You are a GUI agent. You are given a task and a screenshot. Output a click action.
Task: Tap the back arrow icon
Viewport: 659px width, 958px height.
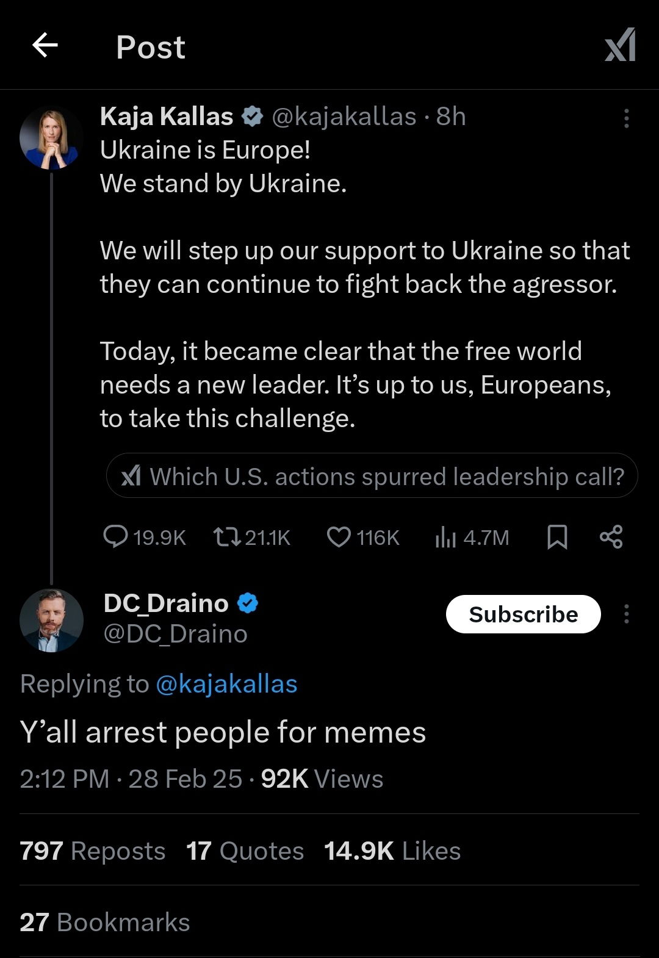45,45
